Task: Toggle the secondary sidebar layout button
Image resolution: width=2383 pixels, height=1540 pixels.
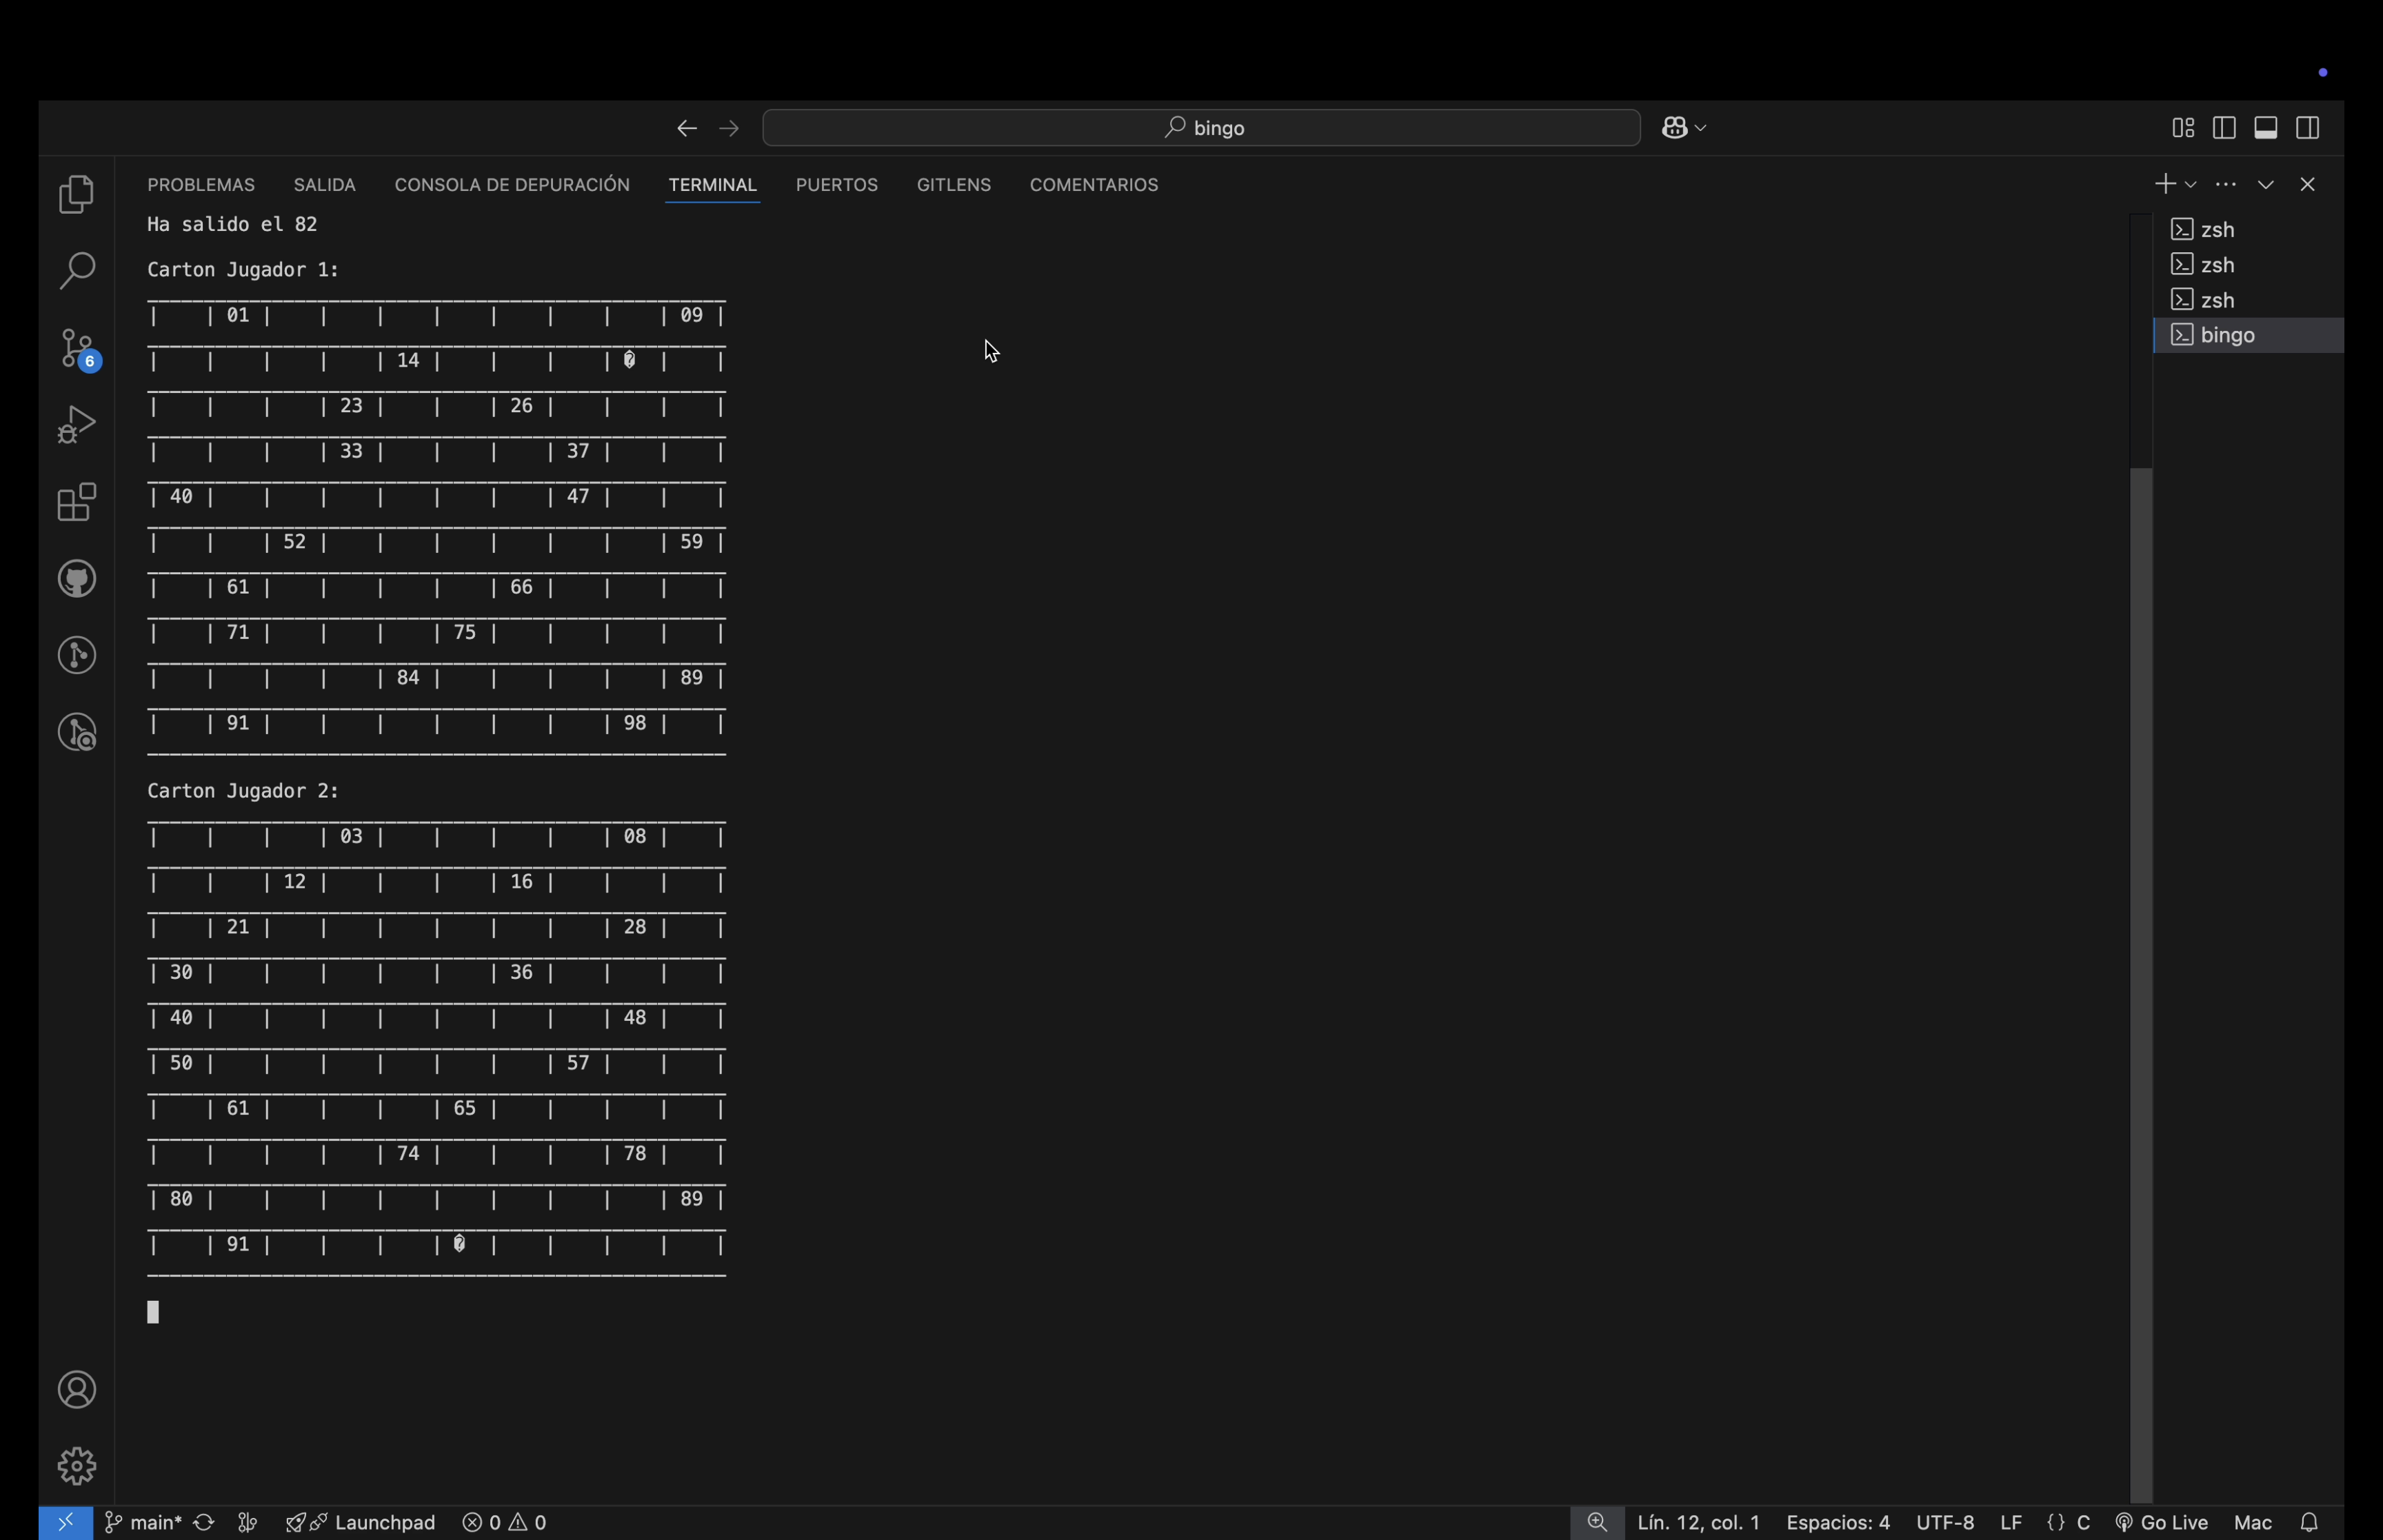Action: [x=2308, y=128]
